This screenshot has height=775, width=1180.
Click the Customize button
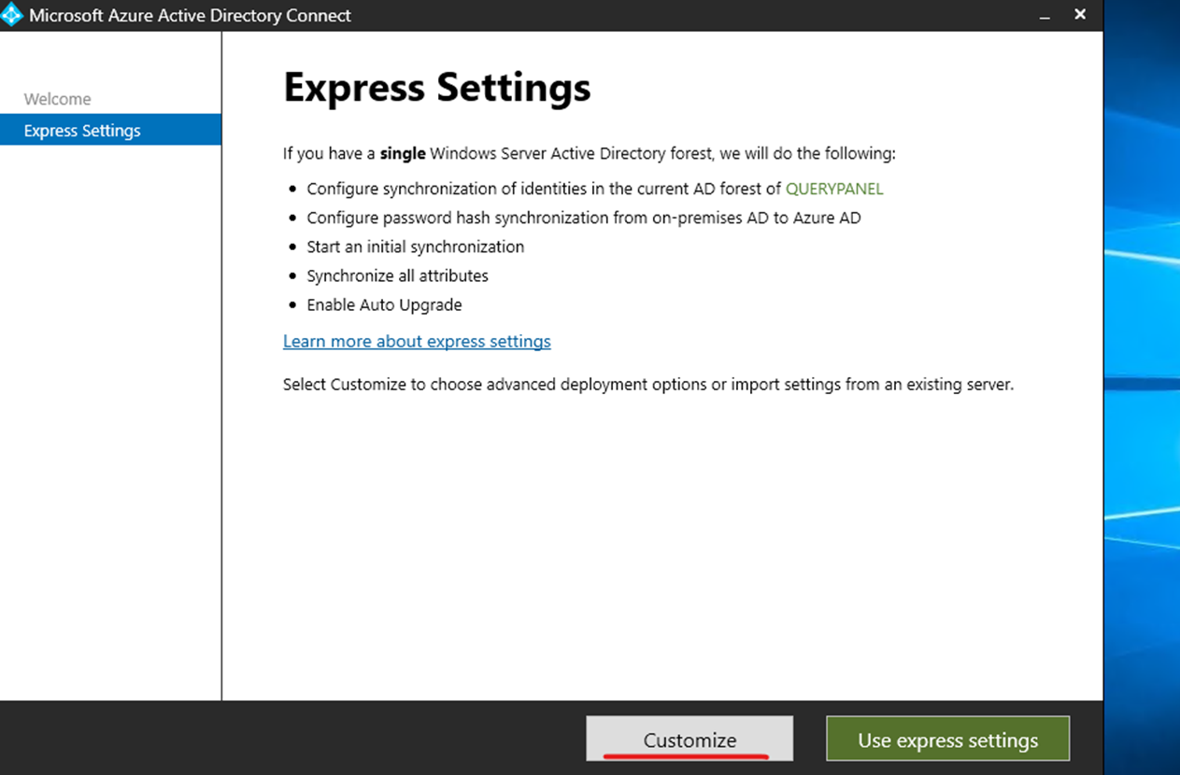(690, 739)
